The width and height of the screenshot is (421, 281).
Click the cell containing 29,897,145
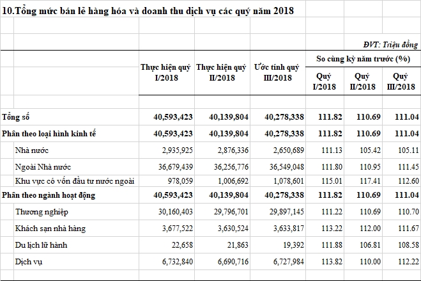point(283,211)
